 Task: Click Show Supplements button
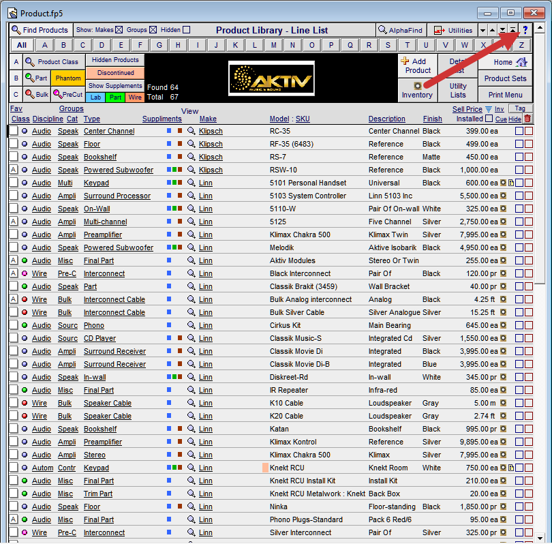click(115, 86)
